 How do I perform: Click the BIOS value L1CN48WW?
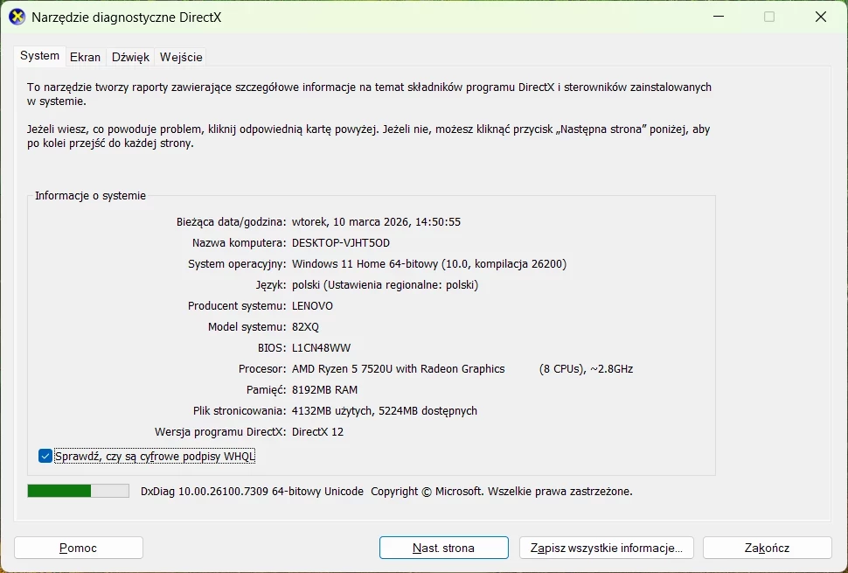click(x=321, y=347)
